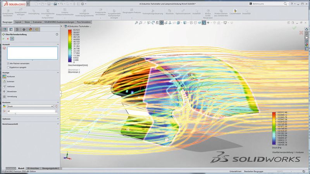Click the green OK checkmark in Oberflächendarstellung
This screenshot has width=310, height=174.
point(3,39)
